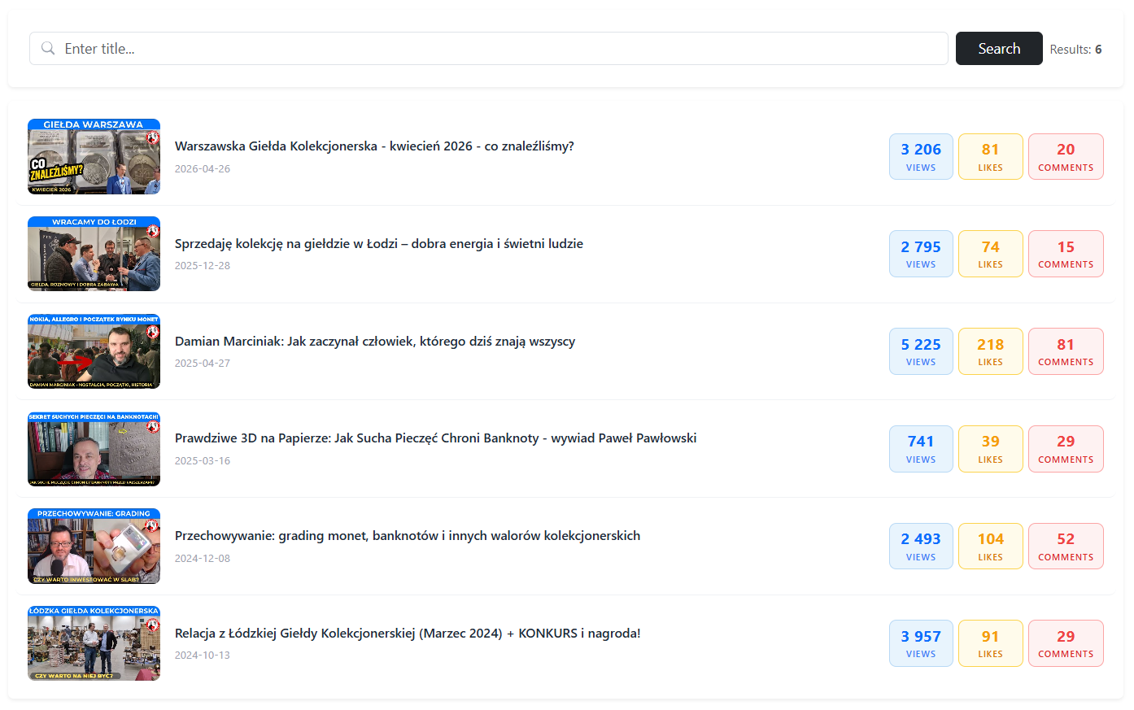The height and width of the screenshot is (710, 1134).
Task: Click the 20 comments badge
Action: tap(1066, 157)
